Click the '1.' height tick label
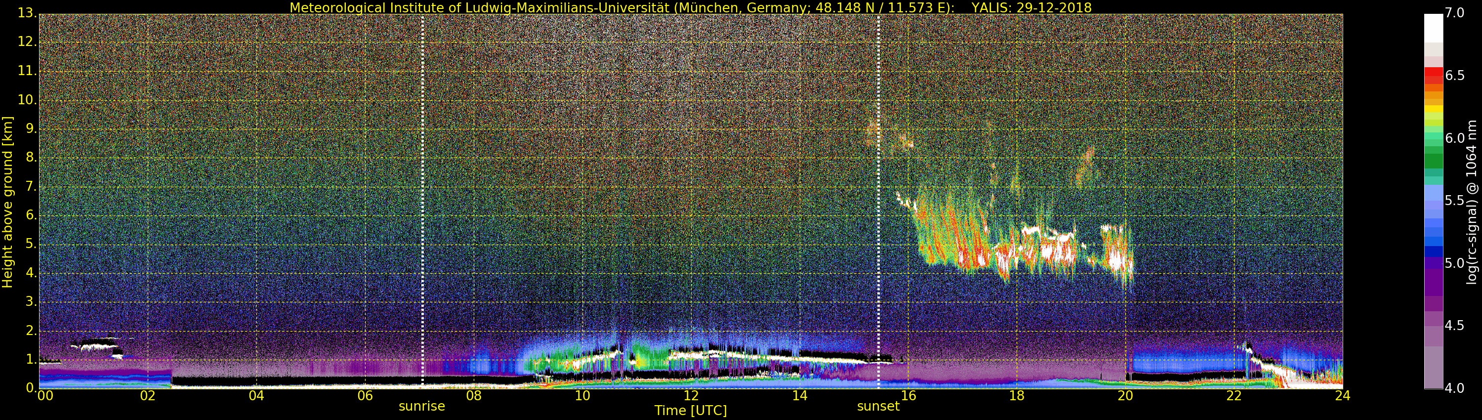The height and width of the screenshot is (420, 1482). [x=31, y=360]
